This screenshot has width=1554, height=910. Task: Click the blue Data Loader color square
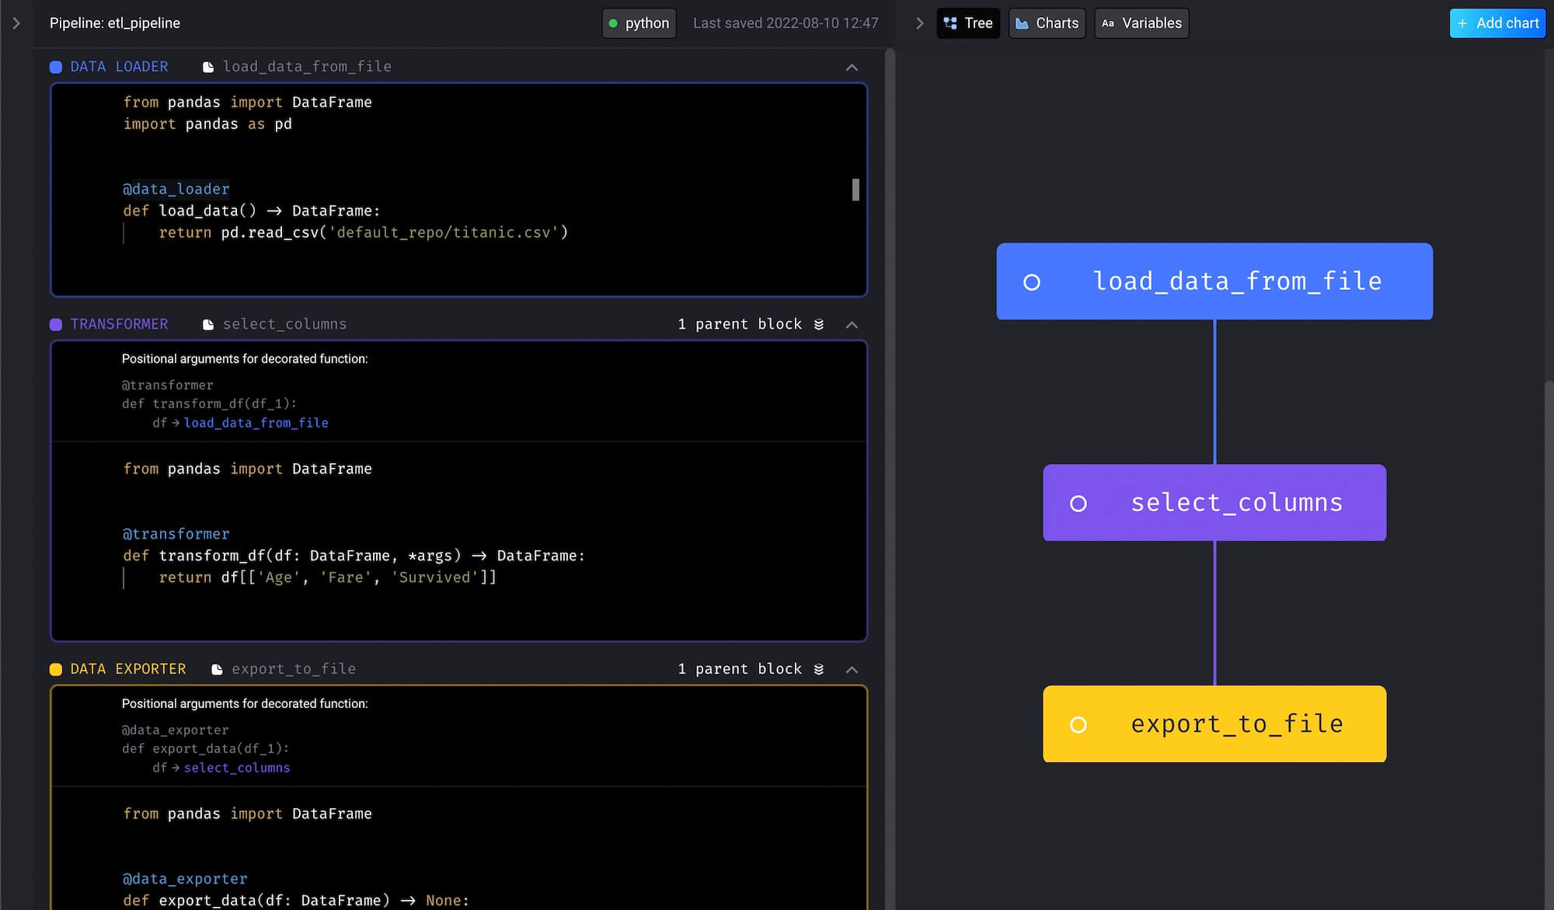click(x=56, y=68)
